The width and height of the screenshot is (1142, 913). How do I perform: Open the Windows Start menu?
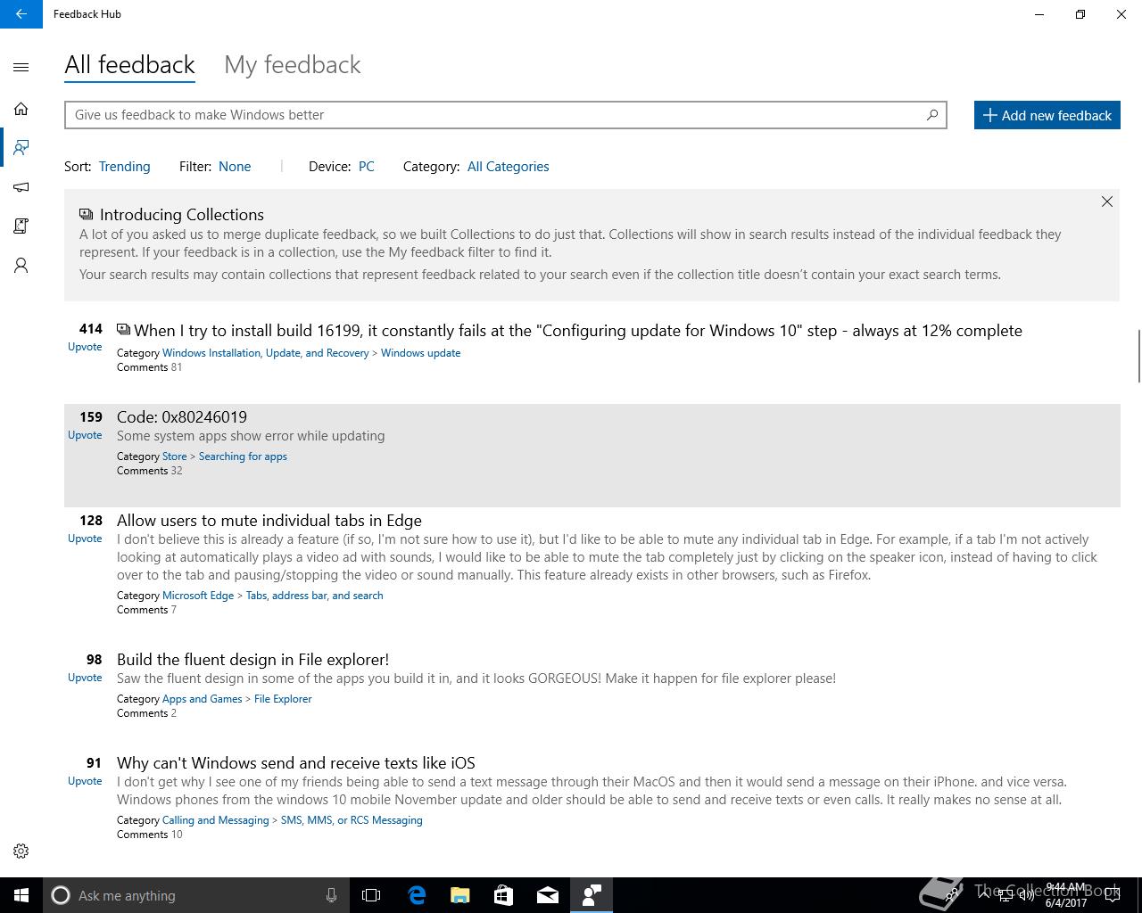pyautogui.click(x=21, y=895)
